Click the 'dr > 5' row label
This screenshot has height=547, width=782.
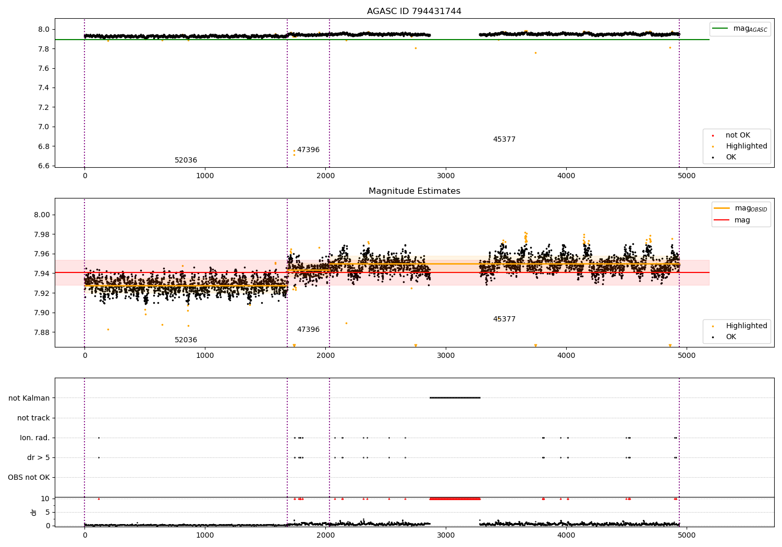[38, 457]
